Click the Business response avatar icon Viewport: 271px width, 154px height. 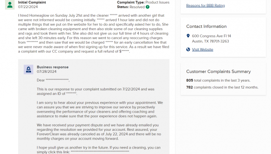tap(29, 69)
